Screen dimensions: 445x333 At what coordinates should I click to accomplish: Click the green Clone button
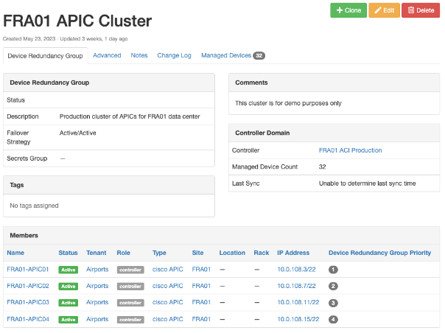[348, 10]
